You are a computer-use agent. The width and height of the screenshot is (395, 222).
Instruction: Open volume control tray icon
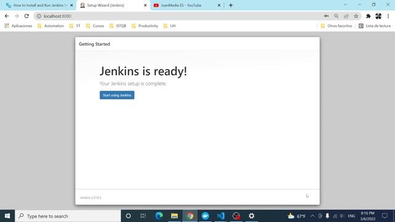pyautogui.click(x=342, y=216)
